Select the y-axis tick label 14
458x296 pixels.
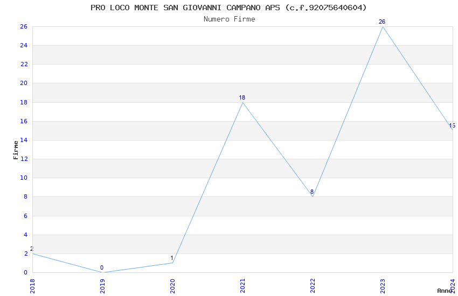(x=24, y=140)
